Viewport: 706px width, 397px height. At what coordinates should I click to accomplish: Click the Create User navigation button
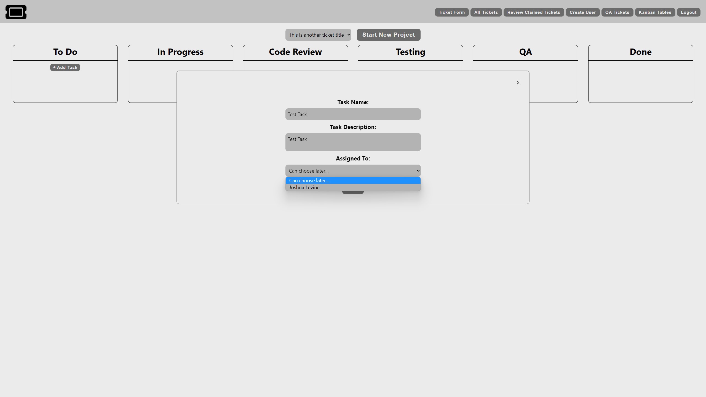tap(582, 12)
